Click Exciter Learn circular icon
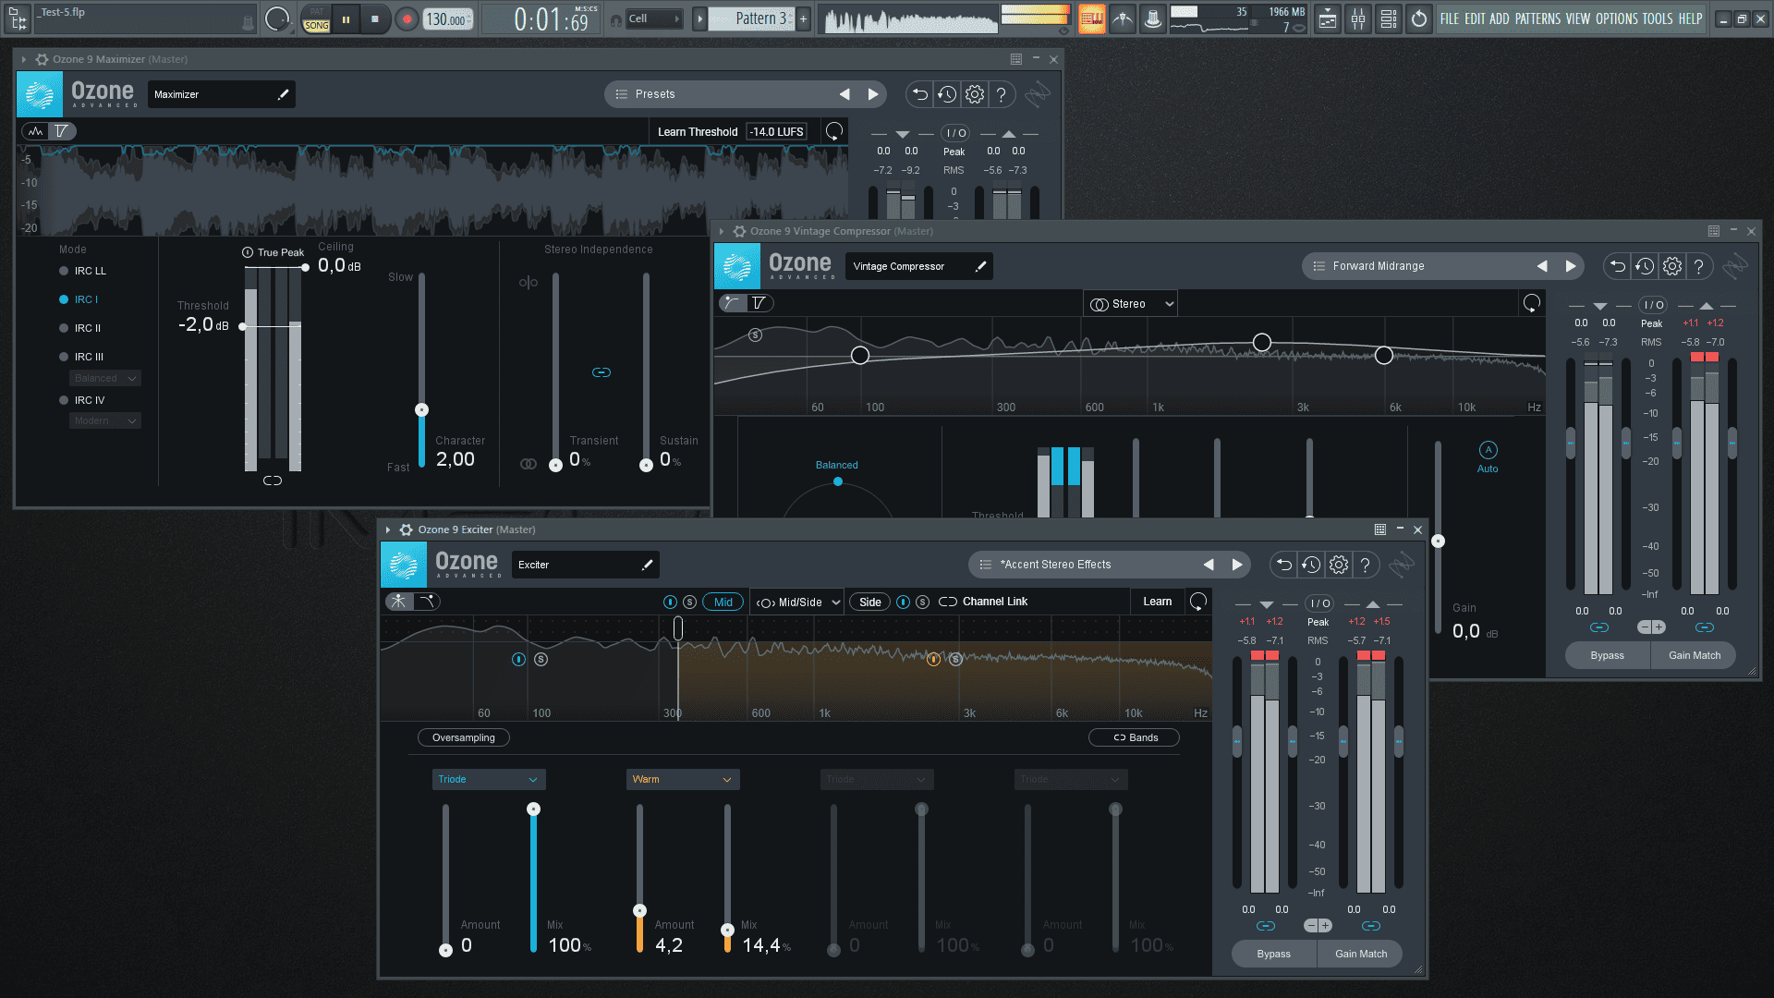This screenshot has width=1774, height=998. tap(1198, 602)
